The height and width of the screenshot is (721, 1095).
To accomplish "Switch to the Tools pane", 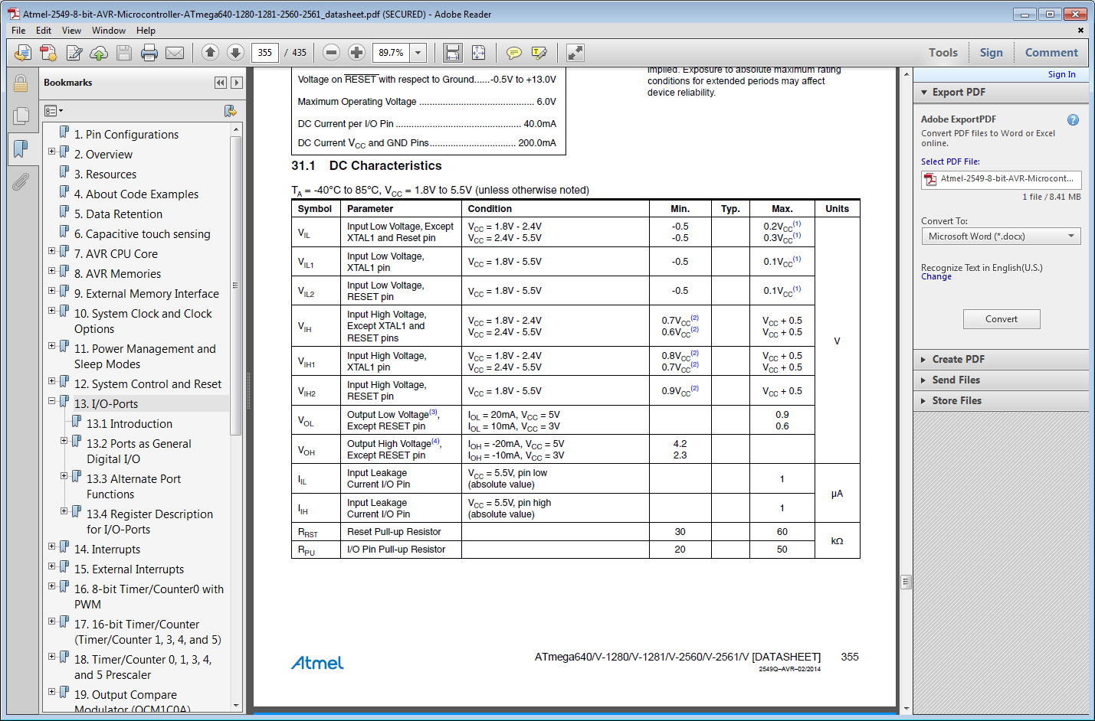I will (x=943, y=53).
